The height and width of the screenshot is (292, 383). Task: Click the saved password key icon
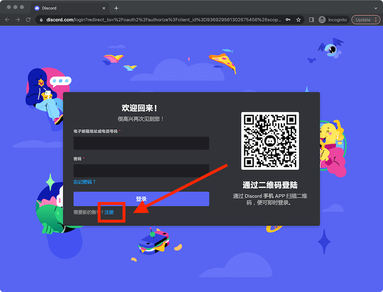tap(288, 20)
